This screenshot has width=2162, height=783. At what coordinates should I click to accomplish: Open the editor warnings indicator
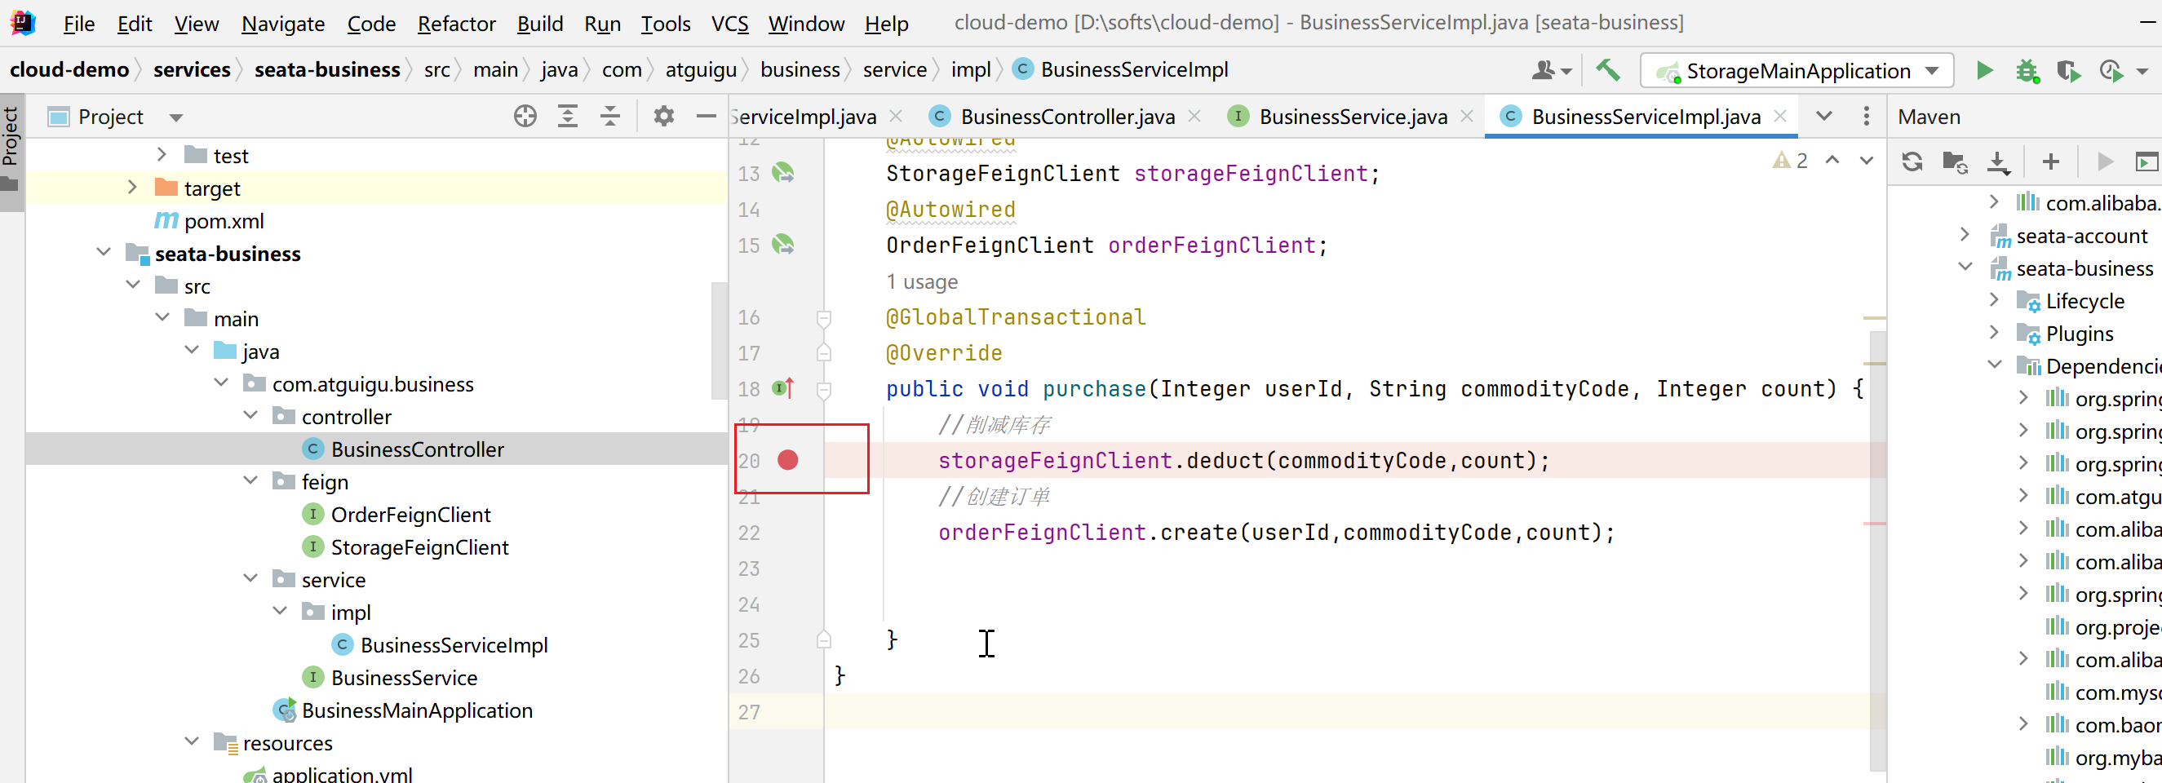(x=1790, y=161)
